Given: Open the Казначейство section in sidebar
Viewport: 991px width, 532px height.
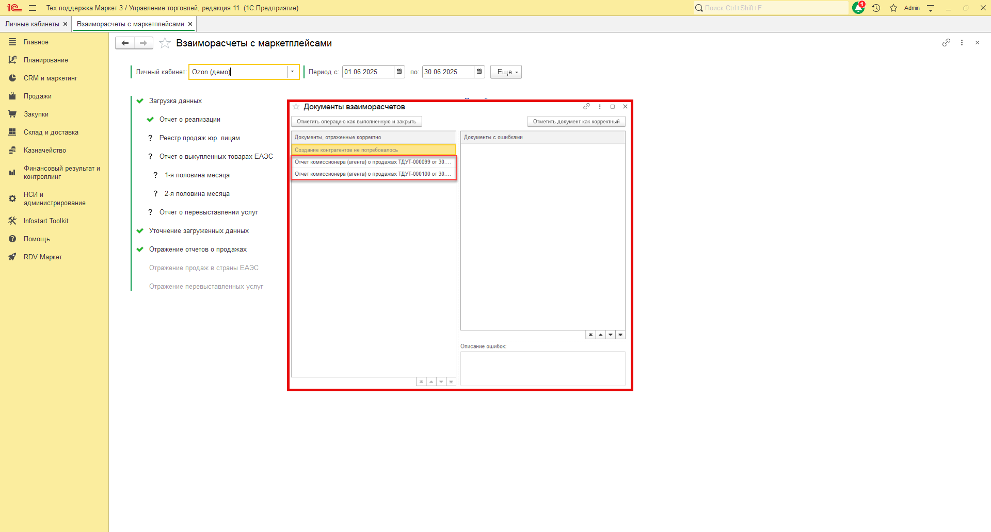Looking at the screenshot, I should (x=44, y=151).
